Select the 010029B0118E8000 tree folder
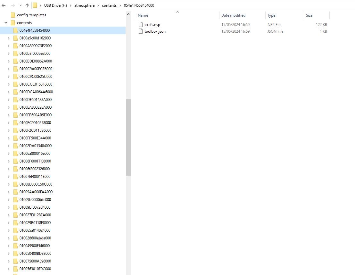355x275 pixels. [x=35, y=223]
